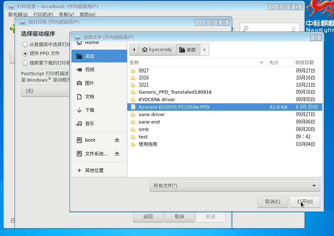Open the Home folder in sidebar

click(91, 42)
